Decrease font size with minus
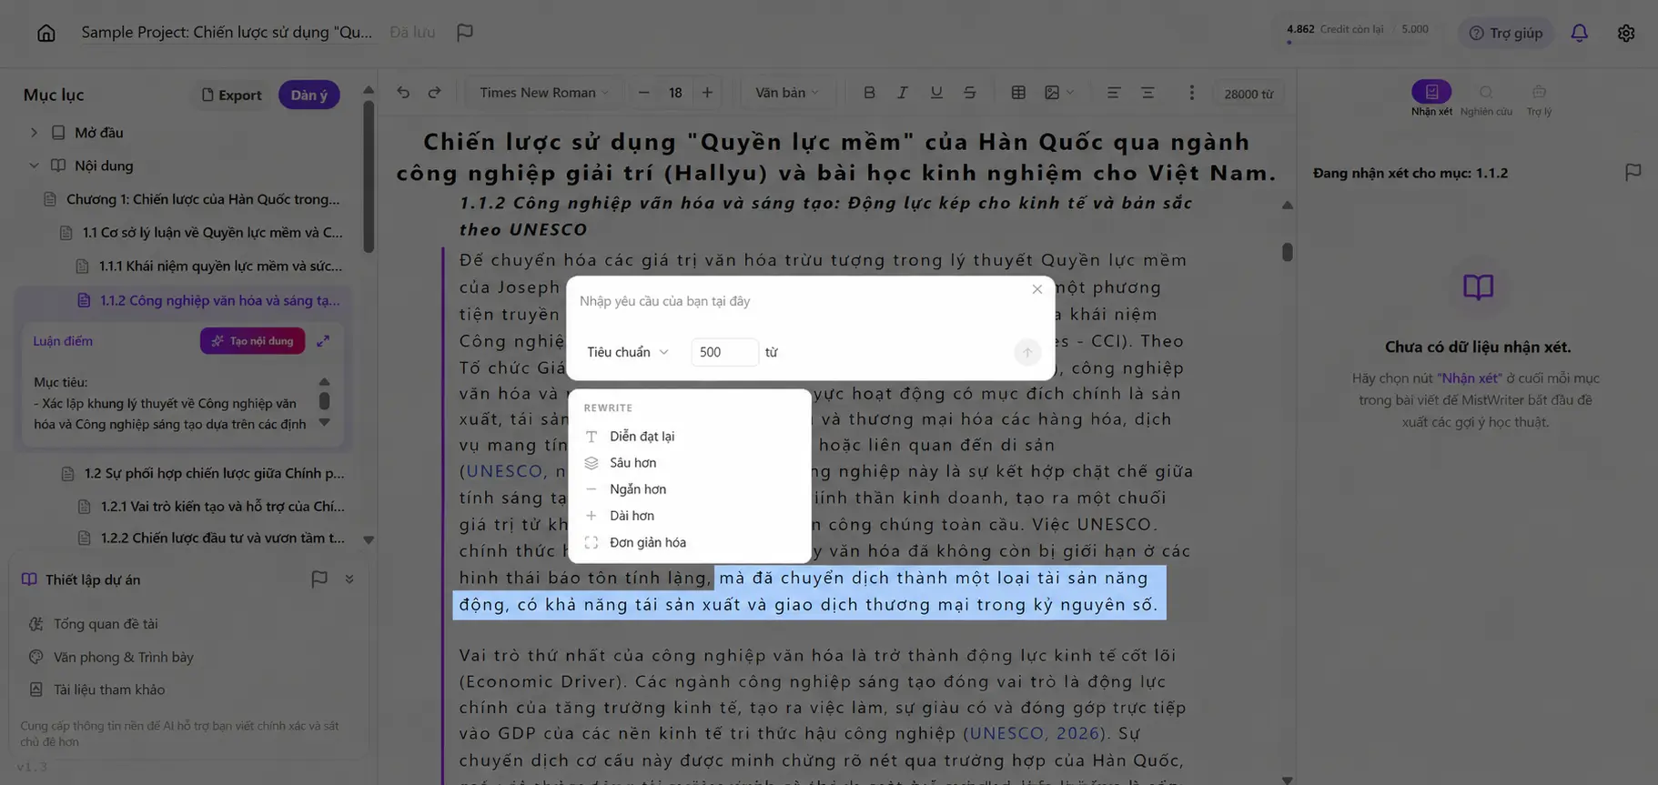This screenshot has height=785, width=1658. (644, 93)
